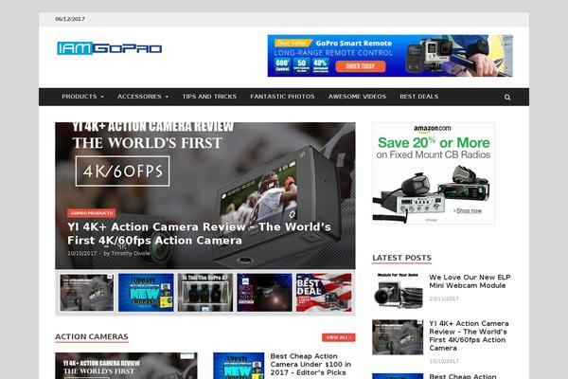
Task: Expand the Accessories menu arrow
Action: [167, 97]
